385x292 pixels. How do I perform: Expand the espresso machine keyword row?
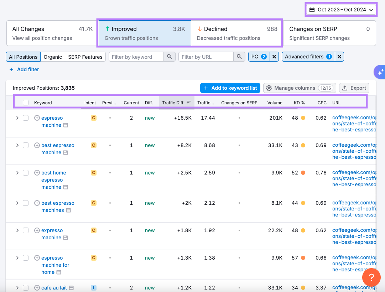(17, 118)
